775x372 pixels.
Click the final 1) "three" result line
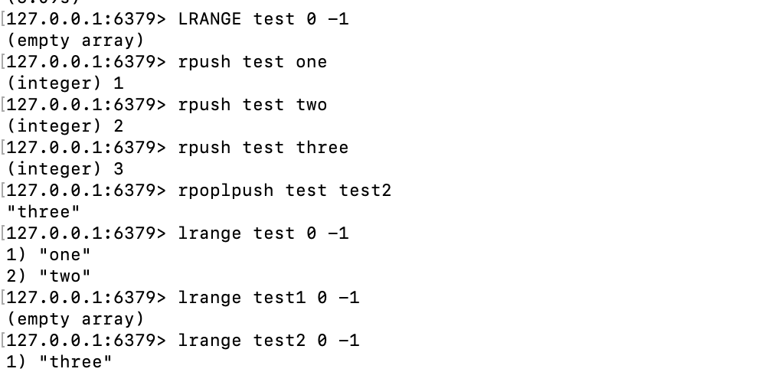pos(59,362)
